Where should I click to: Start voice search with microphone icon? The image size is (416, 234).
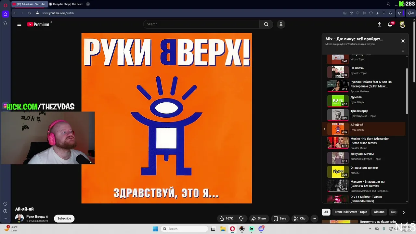point(281,24)
